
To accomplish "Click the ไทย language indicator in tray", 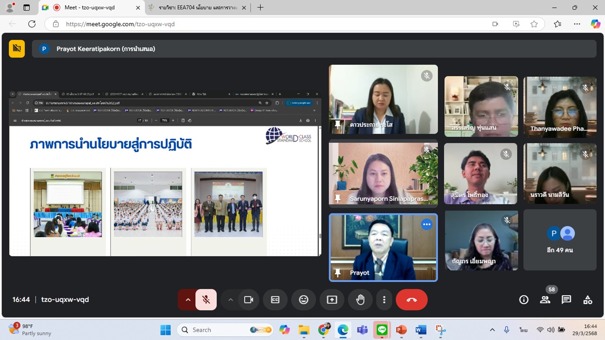I will [x=524, y=330].
